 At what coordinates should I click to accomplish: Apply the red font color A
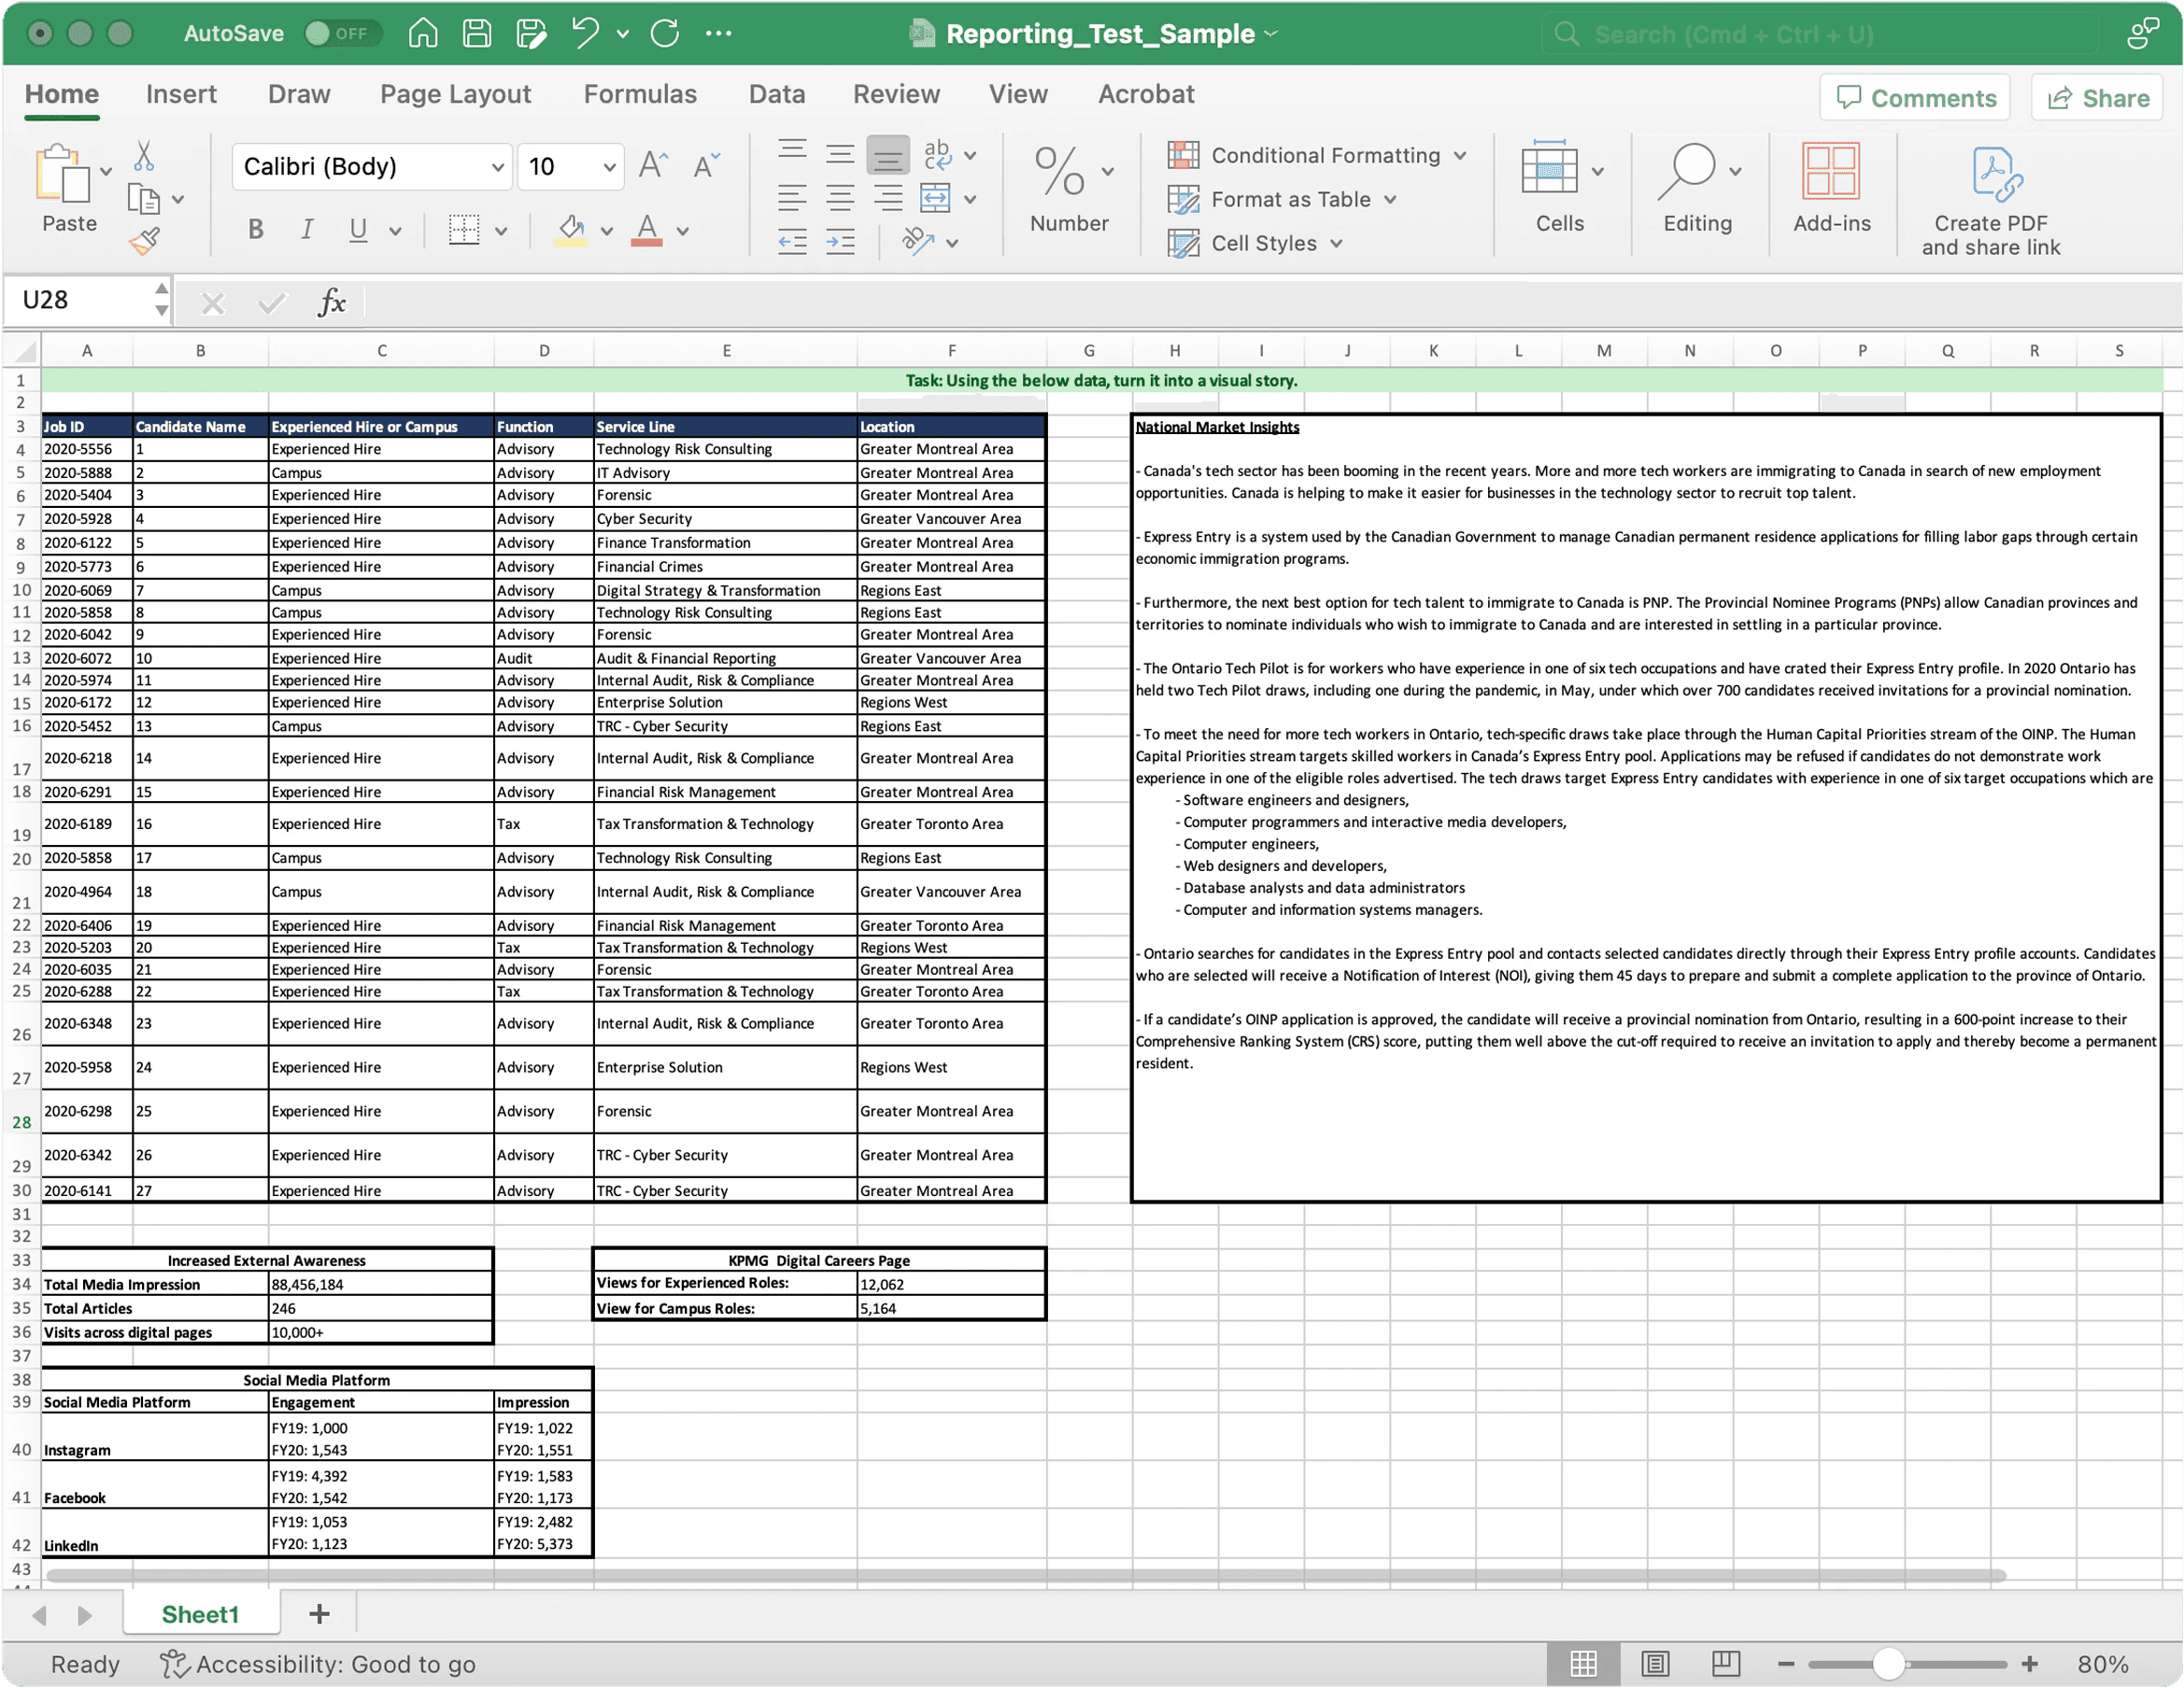tap(647, 230)
